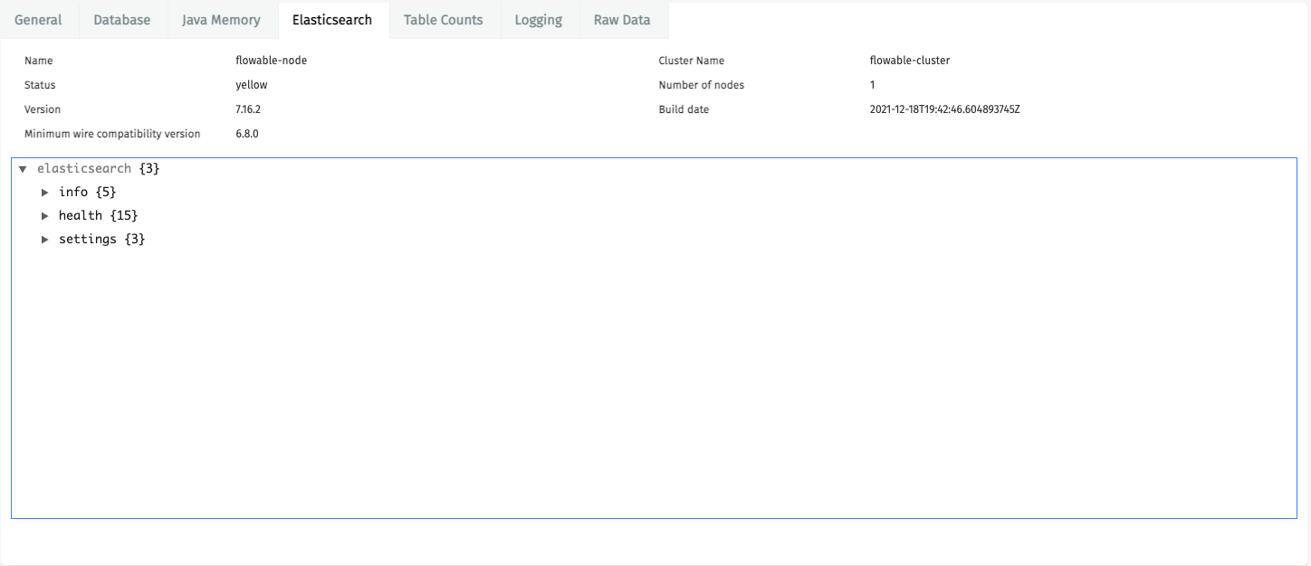1311x566 pixels.
Task: Click the settings {3} tree item
Action: coord(101,239)
